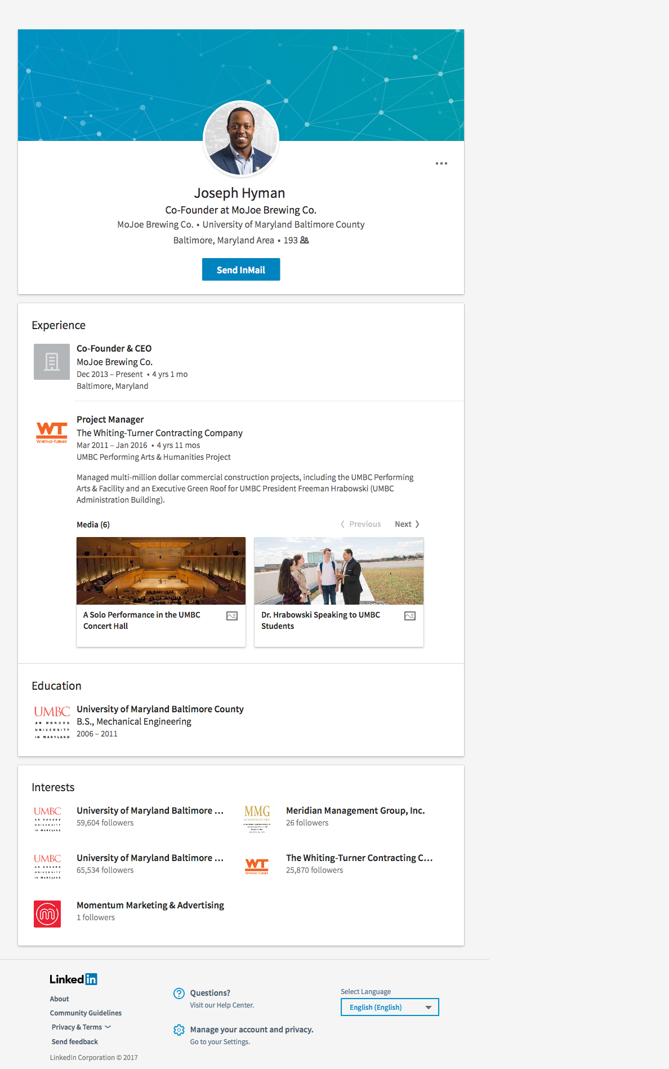Open Community Guidelines footer link
Image resolution: width=669 pixels, height=1069 pixels.
coord(86,1013)
